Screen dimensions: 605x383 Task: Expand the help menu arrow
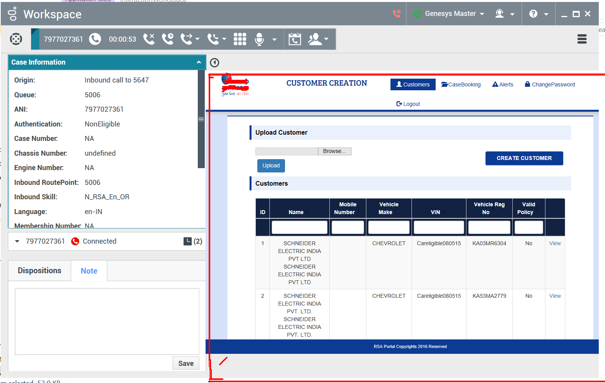tap(546, 14)
